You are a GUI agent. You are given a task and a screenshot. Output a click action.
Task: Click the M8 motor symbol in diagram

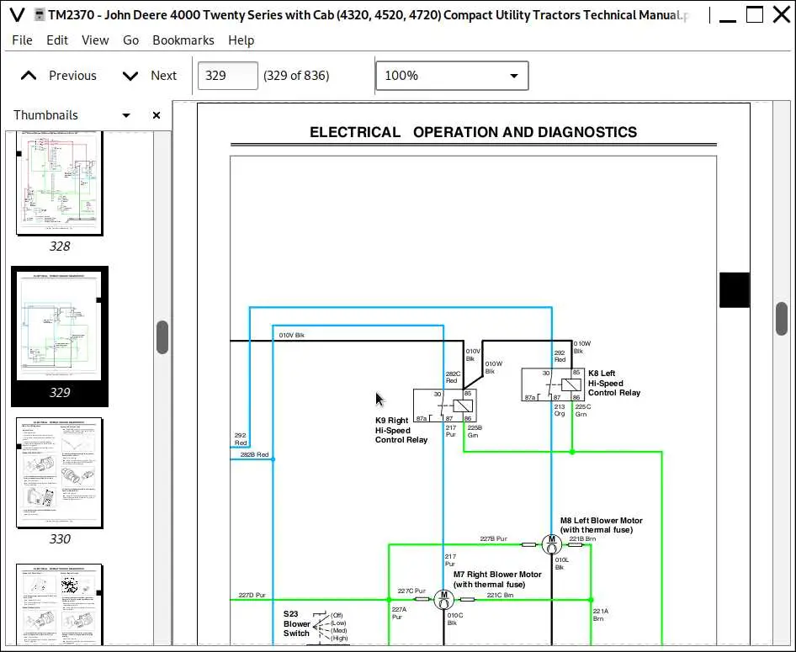click(552, 544)
